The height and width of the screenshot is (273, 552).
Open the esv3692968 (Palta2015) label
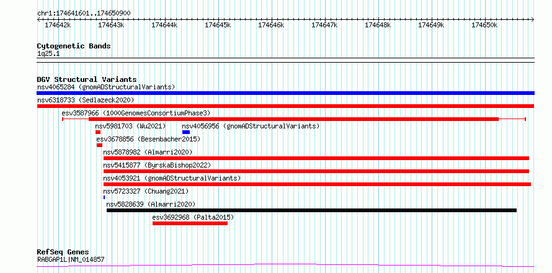[193, 217]
